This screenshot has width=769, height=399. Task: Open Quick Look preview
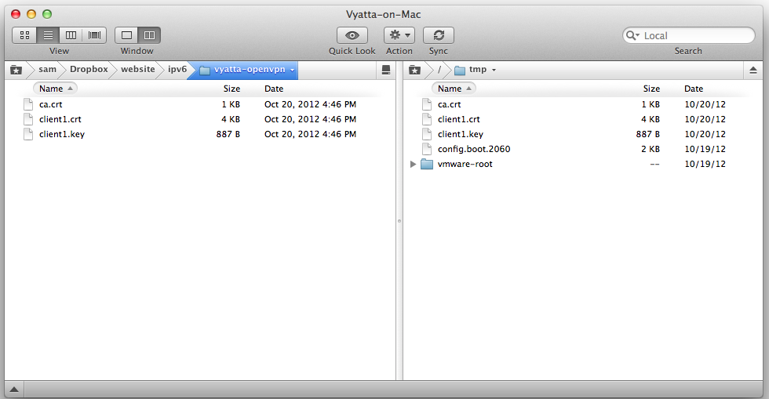[x=352, y=35]
